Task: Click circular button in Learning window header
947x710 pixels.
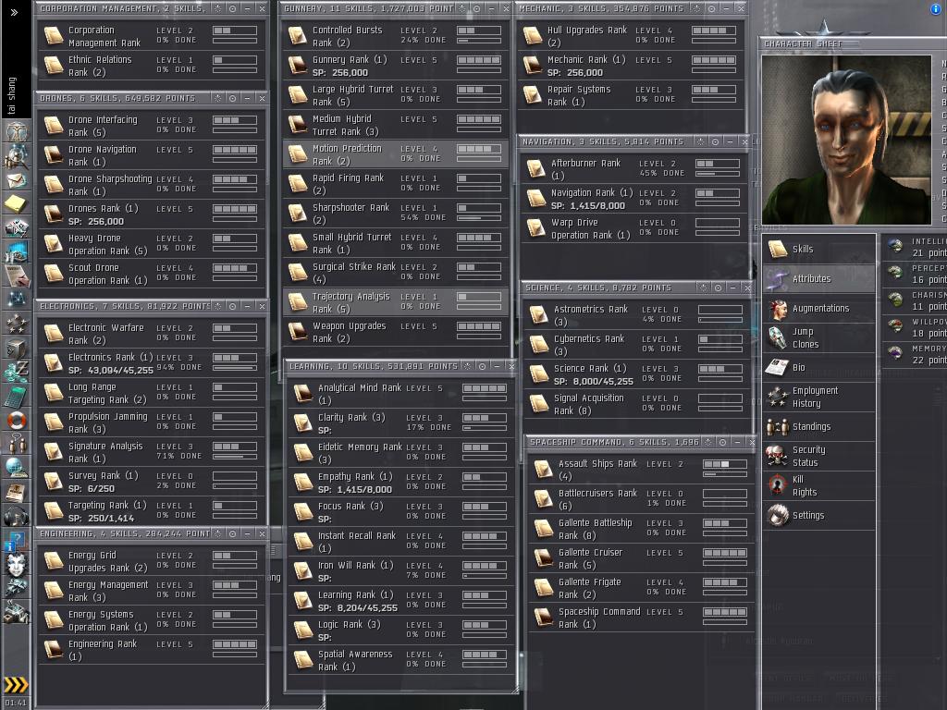Action: (482, 366)
